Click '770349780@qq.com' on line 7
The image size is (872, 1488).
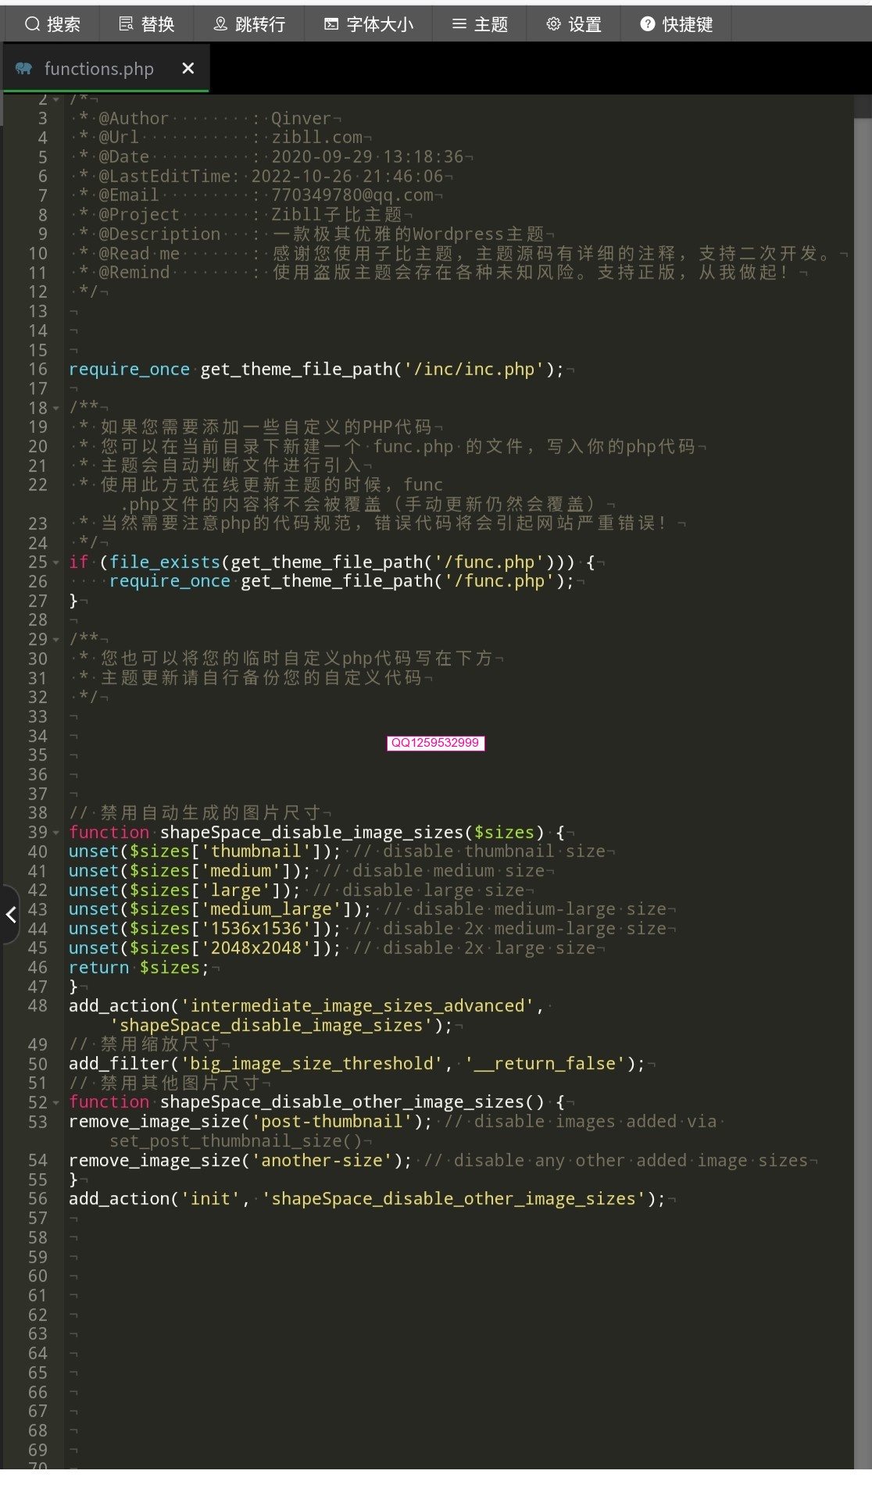point(352,195)
